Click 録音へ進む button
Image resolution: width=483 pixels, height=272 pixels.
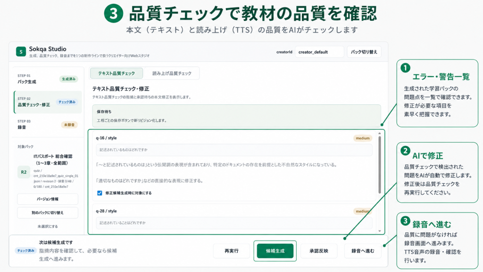pyautogui.click(x=363, y=251)
